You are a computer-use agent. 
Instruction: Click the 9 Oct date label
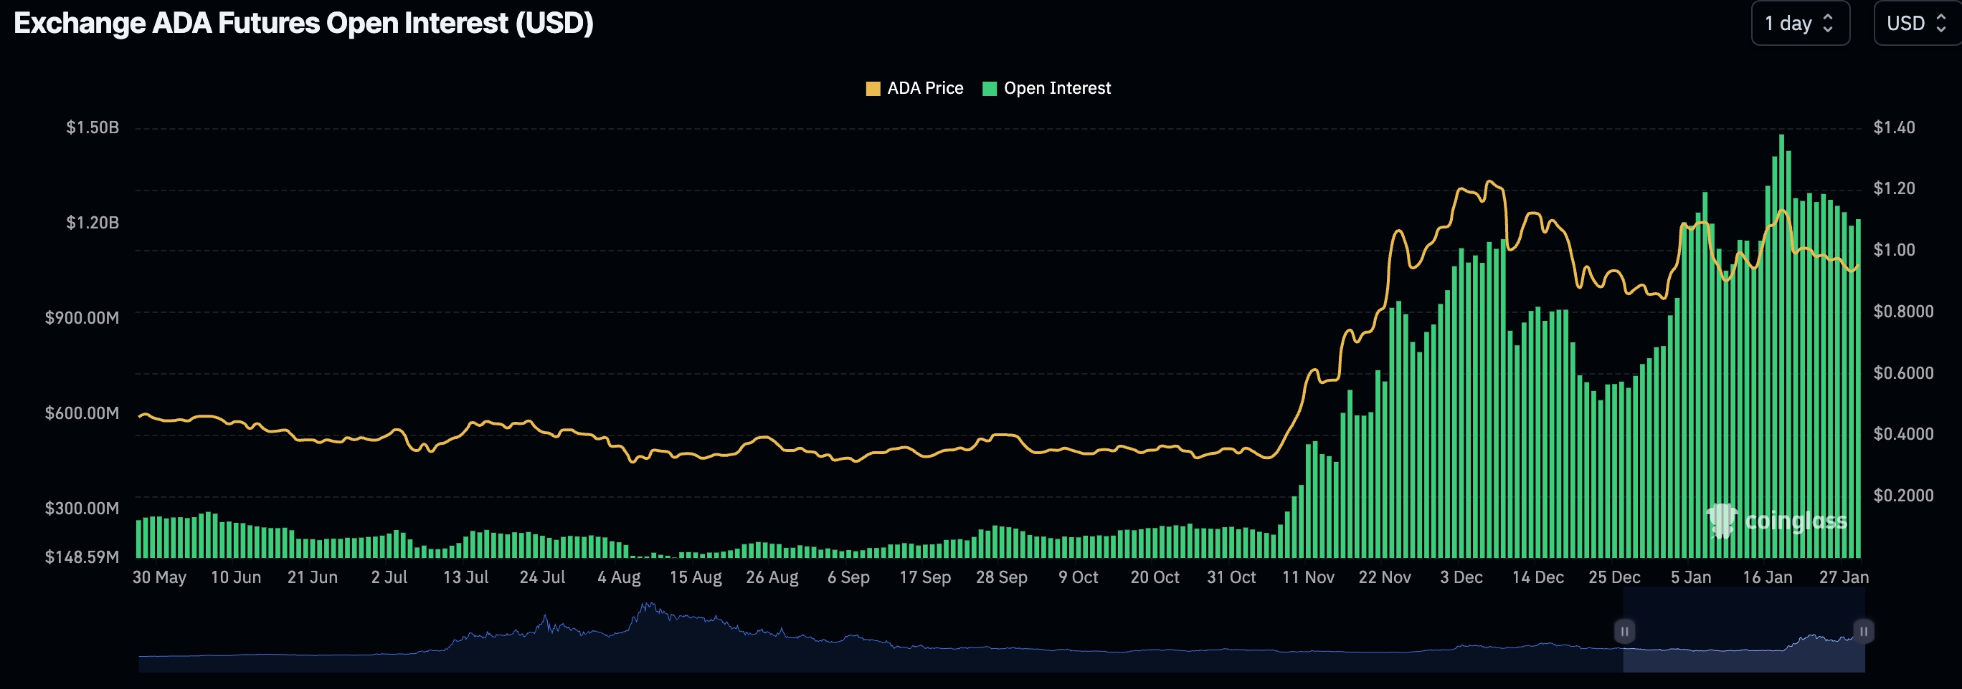1079,577
